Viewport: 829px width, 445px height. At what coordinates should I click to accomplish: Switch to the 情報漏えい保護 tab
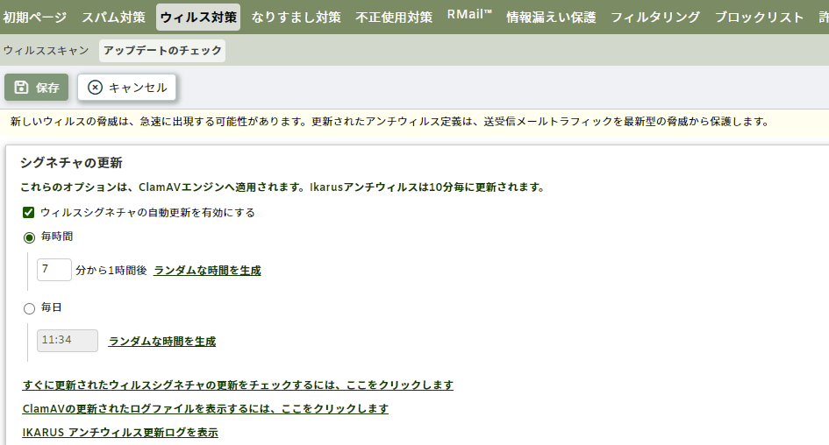pos(551,18)
